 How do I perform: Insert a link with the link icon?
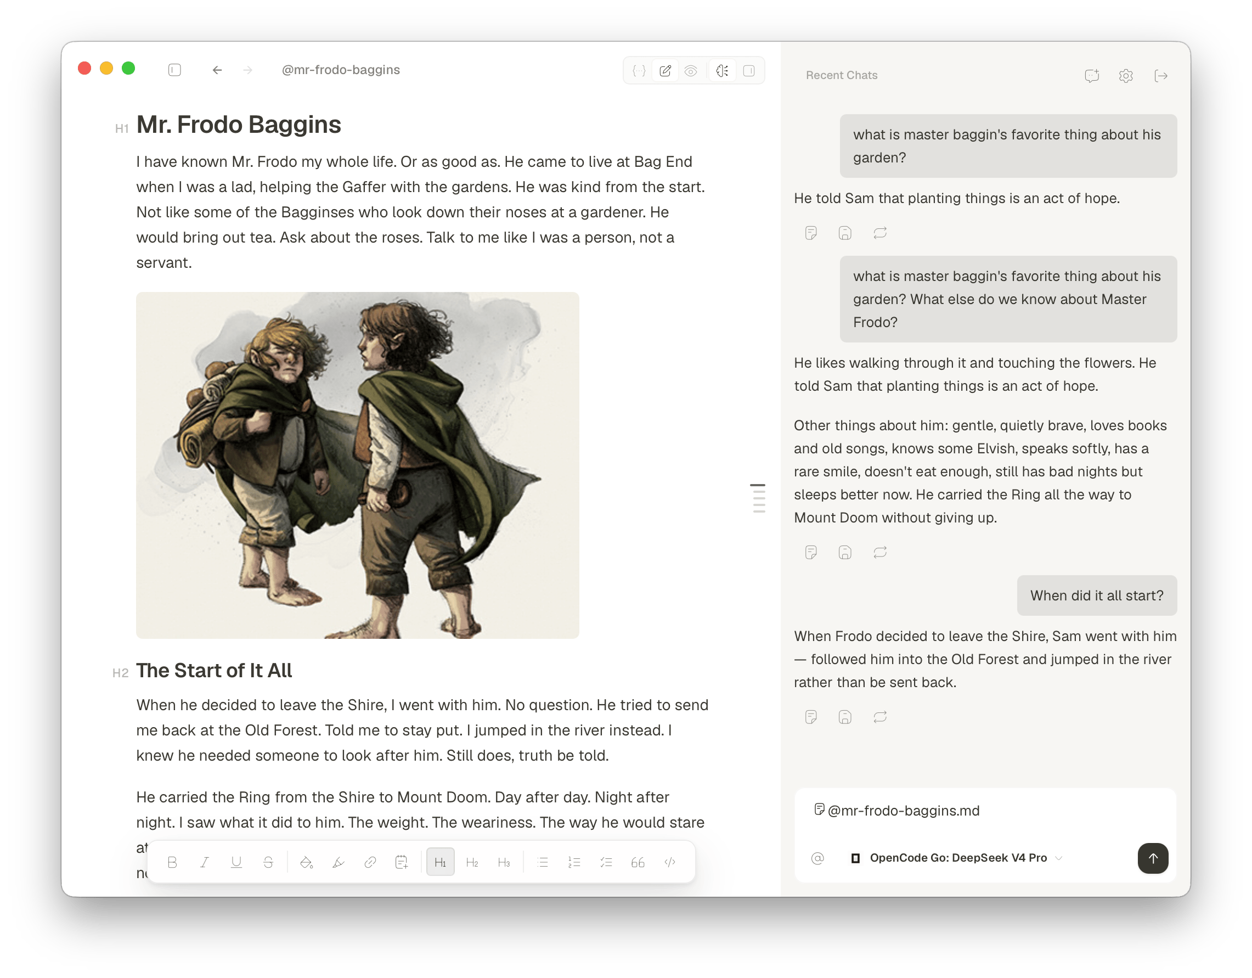[370, 862]
